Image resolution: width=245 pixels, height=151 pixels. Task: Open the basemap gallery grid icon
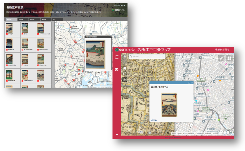229,58
